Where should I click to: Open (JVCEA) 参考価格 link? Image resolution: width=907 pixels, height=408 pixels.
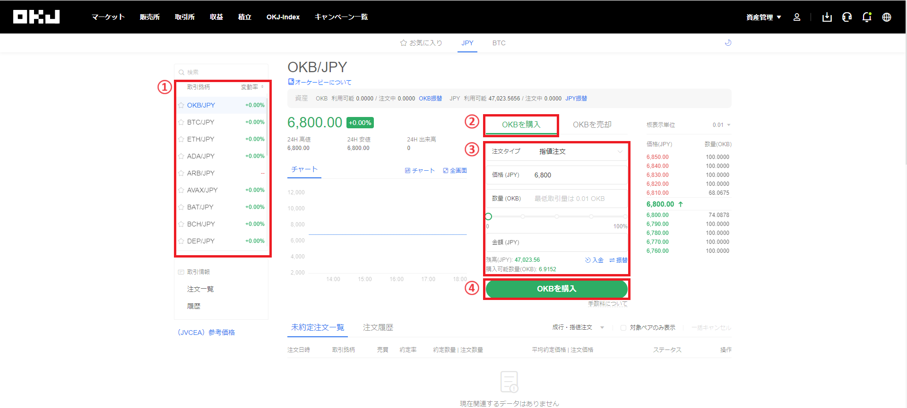point(207,333)
